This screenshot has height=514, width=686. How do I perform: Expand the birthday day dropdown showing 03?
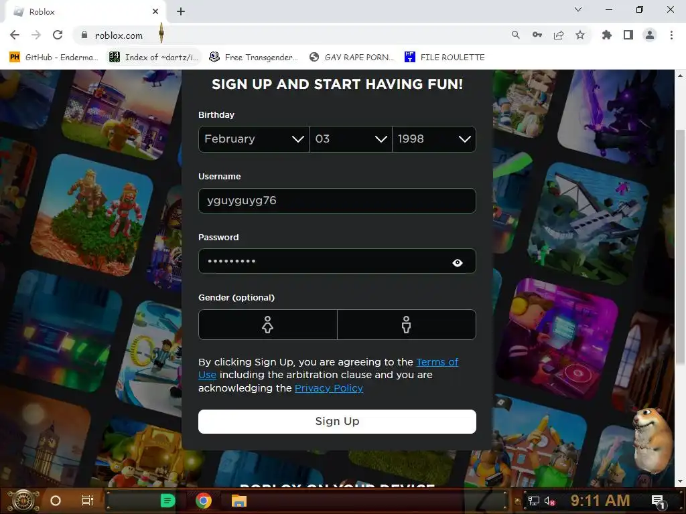coord(350,139)
